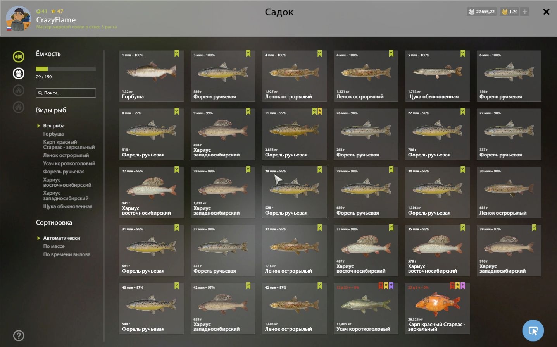Toggle green flag on 3,853 кг Форель ручьевая
This screenshot has width=557, height=347.
[315, 112]
